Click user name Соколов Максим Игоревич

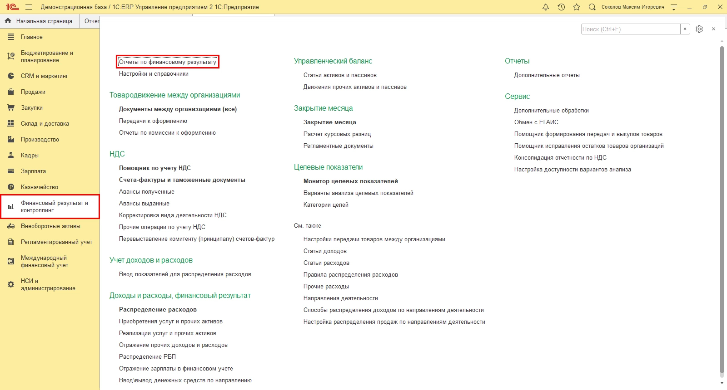633,7
